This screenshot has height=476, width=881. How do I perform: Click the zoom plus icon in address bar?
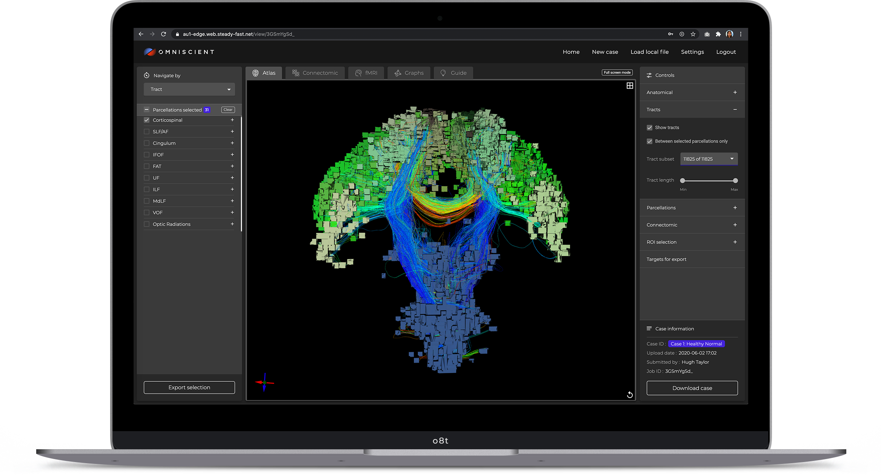tap(682, 34)
